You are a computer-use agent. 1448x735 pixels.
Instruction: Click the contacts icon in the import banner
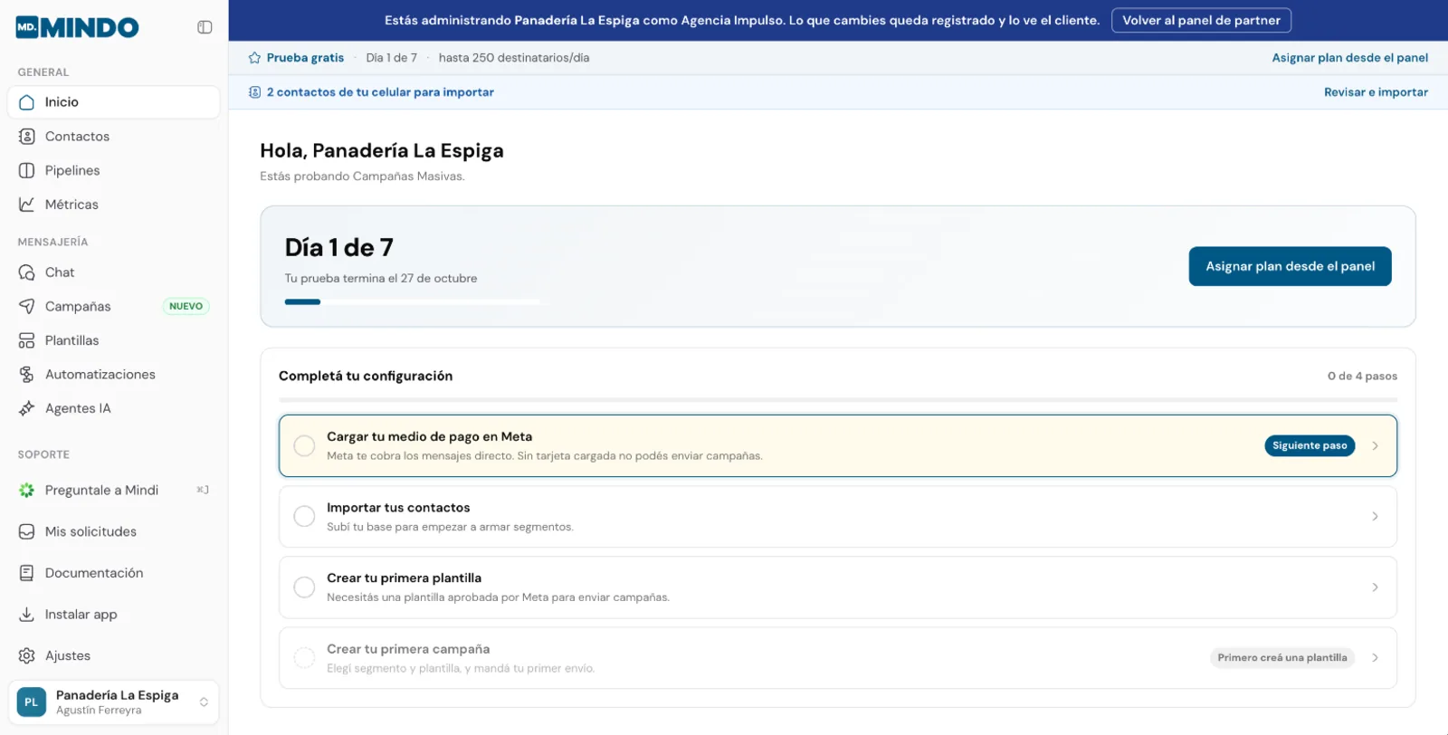[254, 92]
